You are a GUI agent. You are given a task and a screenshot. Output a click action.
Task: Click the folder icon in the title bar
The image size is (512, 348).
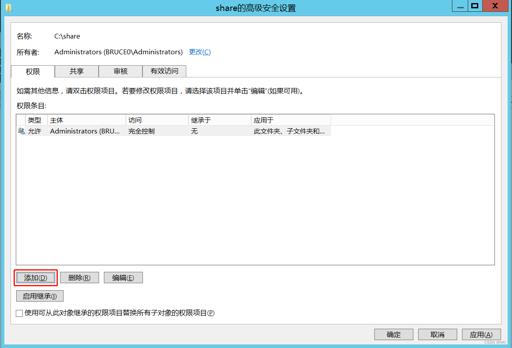coord(8,6)
